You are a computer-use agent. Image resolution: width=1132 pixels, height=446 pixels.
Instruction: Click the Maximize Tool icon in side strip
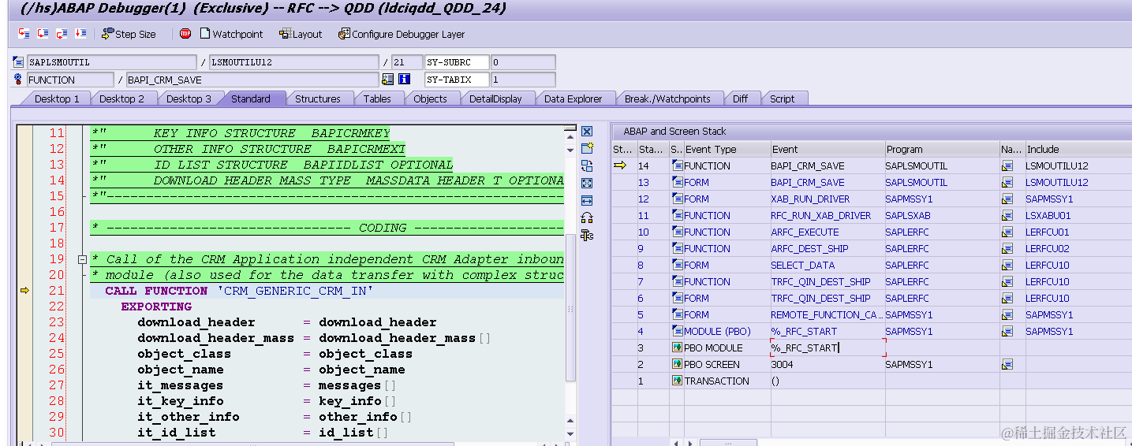[586, 183]
